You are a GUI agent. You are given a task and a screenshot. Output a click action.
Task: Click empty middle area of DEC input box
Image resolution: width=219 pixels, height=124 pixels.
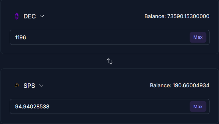click(x=108, y=37)
